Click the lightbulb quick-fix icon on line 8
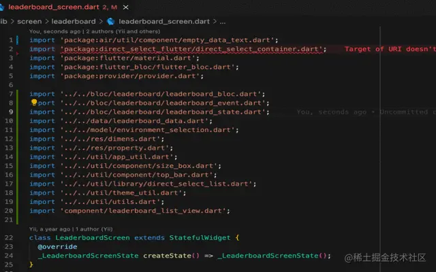The width and height of the screenshot is (436, 272). (x=34, y=103)
